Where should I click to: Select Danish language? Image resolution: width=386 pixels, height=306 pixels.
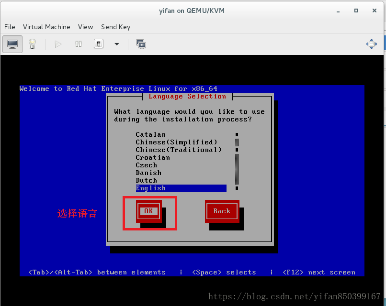(x=181, y=173)
